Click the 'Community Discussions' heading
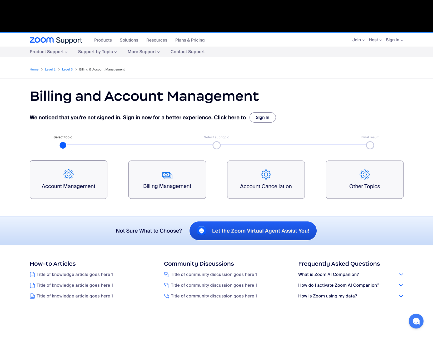Screen dimensions: 433x339 (x=199, y=264)
